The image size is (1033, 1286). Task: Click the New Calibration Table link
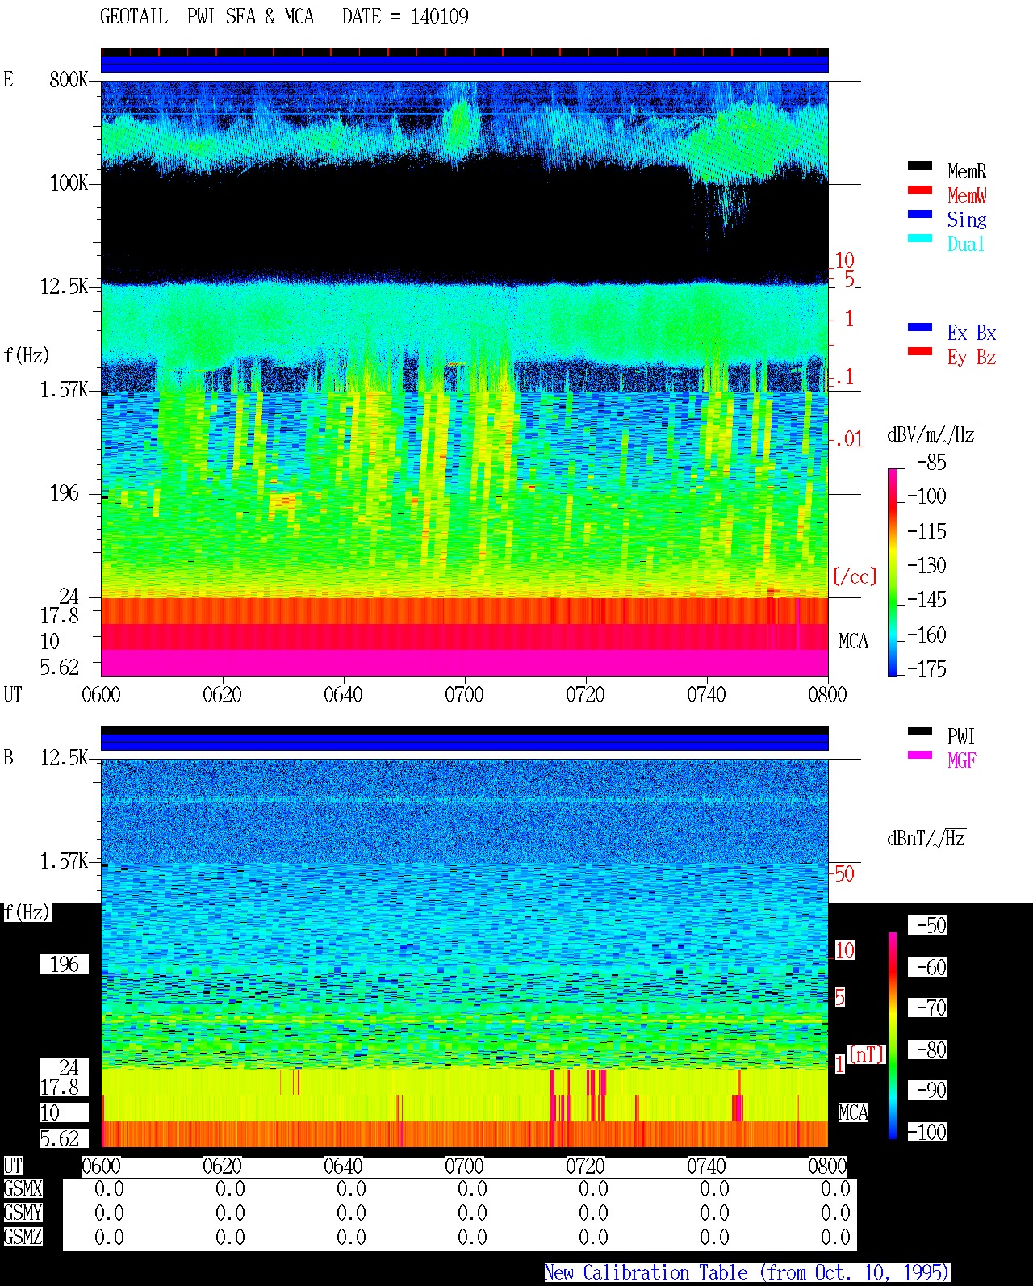coord(747,1272)
